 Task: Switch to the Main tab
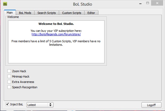click(10, 13)
